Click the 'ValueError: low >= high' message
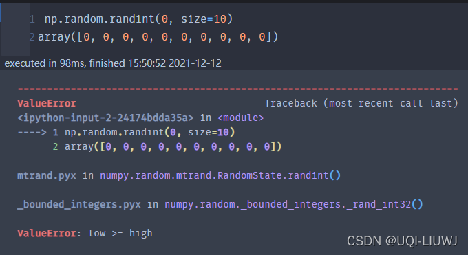The height and width of the screenshot is (255, 468). coord(85,233)
